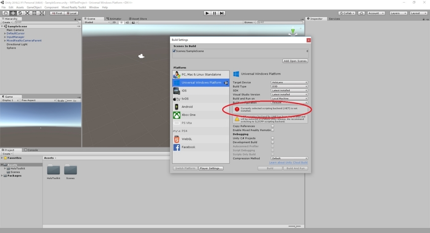Toggle Local handle rotation button

71,13
